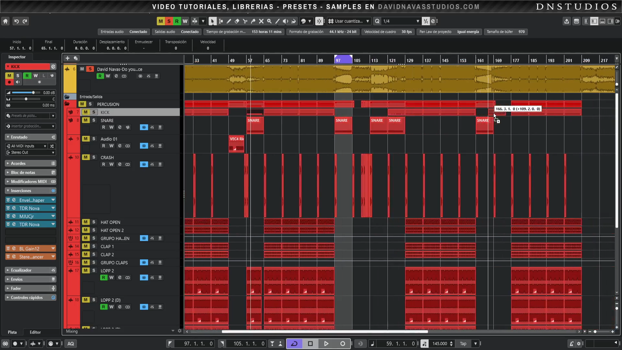Select the Eraser tool in toolbar
The height and width of the screenshot is (350, 622).
[237, 21]
